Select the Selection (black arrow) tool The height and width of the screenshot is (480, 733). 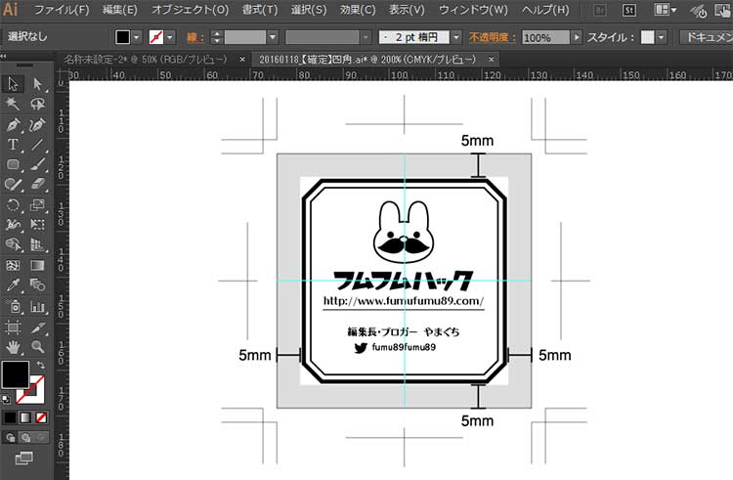click(x=14, y=85)
